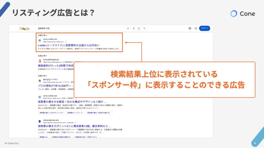
Task: Click the Google logo
Action: point(24,29)
